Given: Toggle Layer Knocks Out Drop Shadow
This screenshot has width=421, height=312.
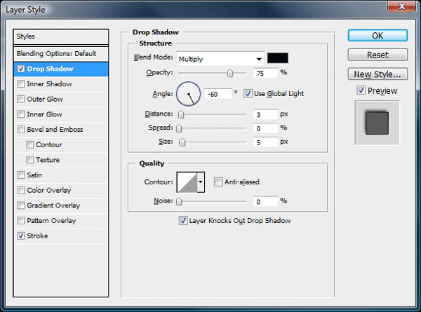Looking at the screenshot, I should coord(183,221).
